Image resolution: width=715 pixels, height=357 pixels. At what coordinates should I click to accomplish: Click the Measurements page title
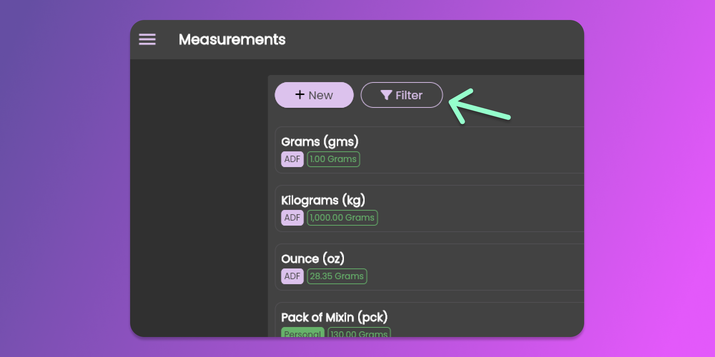(x=232, y=39)
